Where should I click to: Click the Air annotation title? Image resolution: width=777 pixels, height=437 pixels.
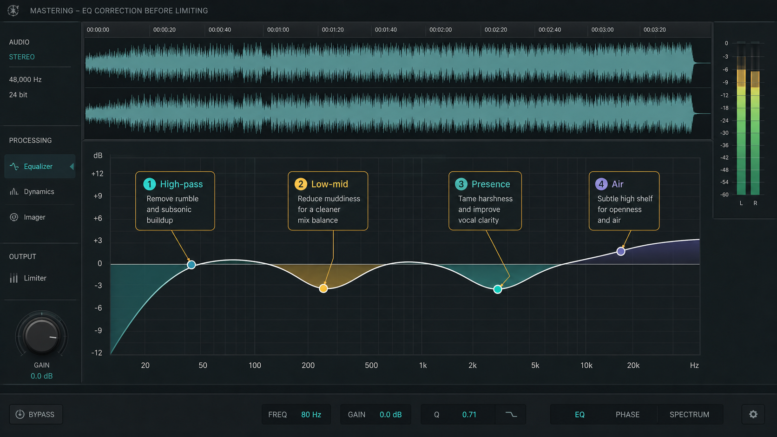(618, 184)
